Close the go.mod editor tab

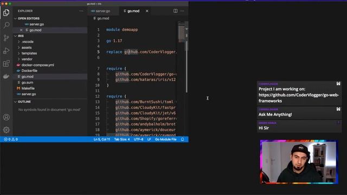147,11
